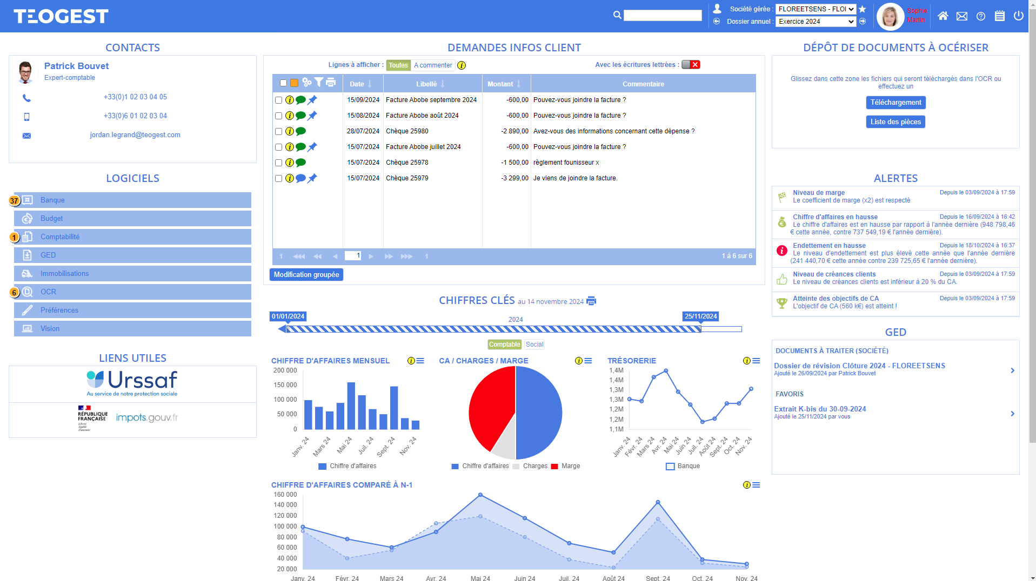Select the Social tab under Chiffres Clés
The image size is (1036, 581).
tap(534, 344)
